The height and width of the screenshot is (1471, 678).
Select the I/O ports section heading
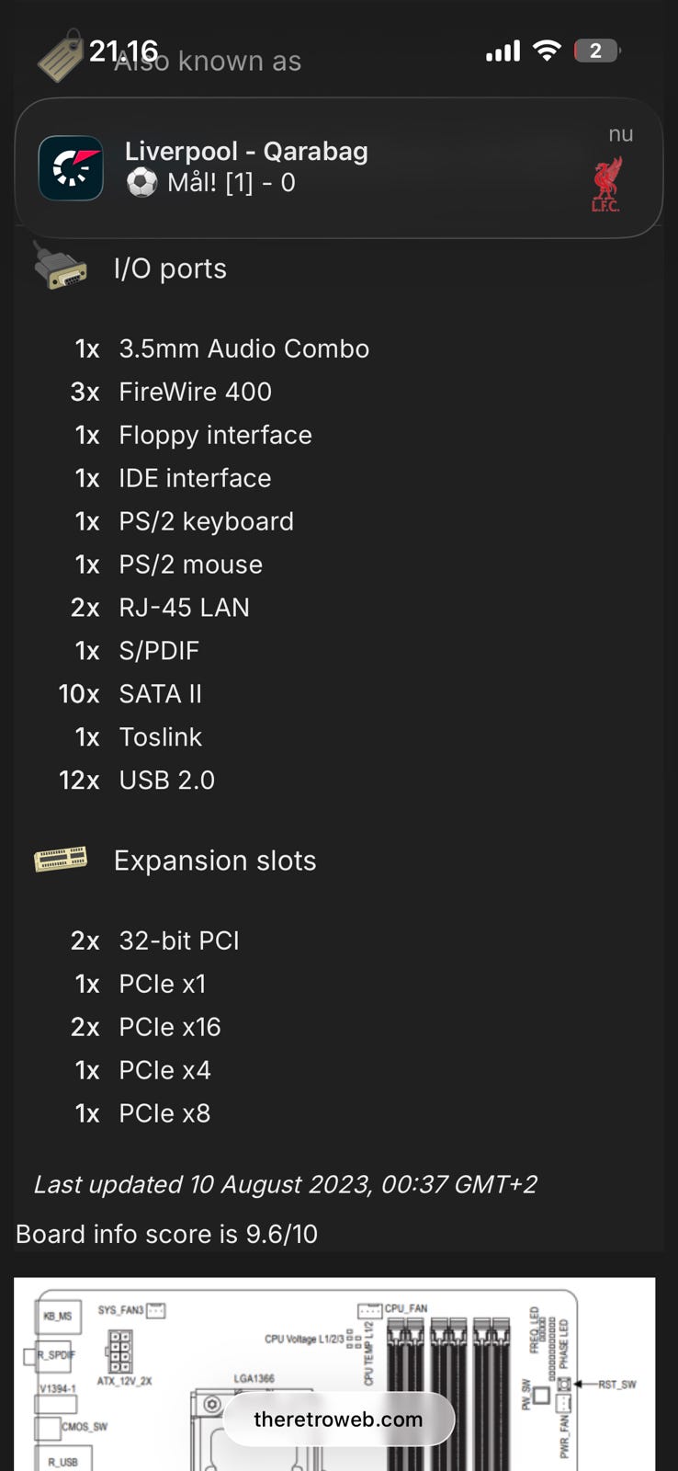click(x=170, y=268)
